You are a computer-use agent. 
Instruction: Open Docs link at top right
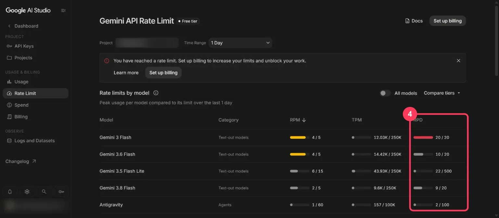[414, 21]
